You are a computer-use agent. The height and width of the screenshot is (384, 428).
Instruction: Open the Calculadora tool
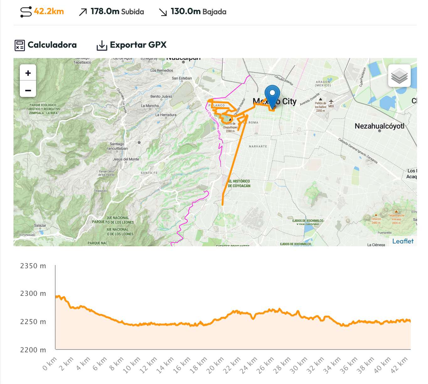click(52, 45)
